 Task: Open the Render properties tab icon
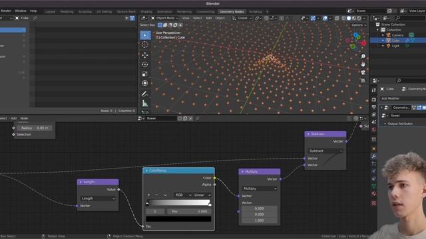[x=374, y=100]
